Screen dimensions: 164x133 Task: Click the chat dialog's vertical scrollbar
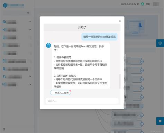[x=120, y=81]
